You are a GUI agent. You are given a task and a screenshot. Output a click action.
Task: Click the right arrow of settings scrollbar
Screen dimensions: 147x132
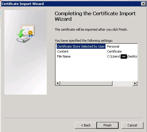pos(135,84)
